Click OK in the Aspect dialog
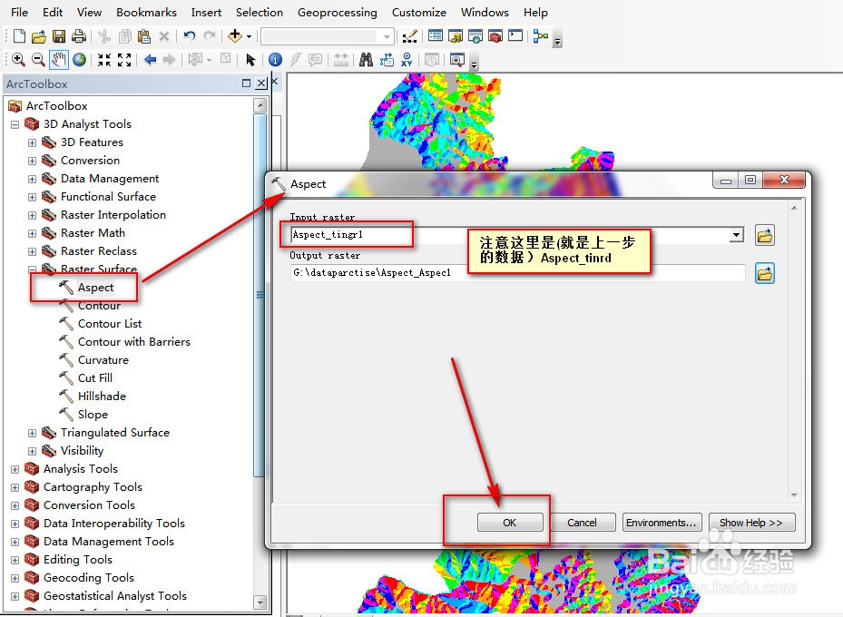 tap(510, 523)
